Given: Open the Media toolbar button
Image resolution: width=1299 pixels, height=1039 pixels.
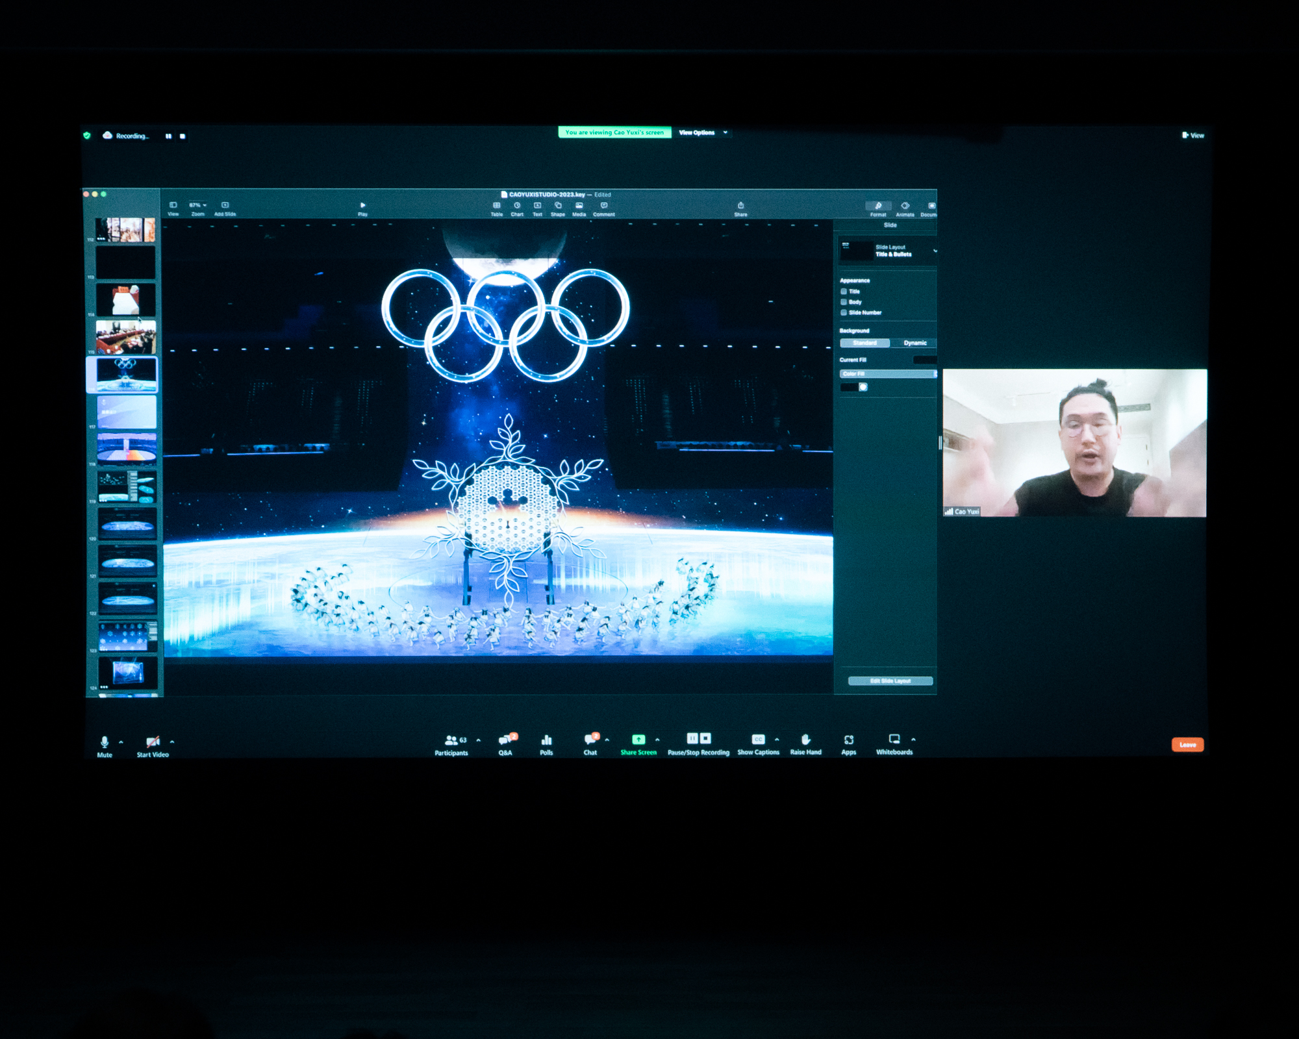Looking at the screenshot, I should tap(579, 205).
